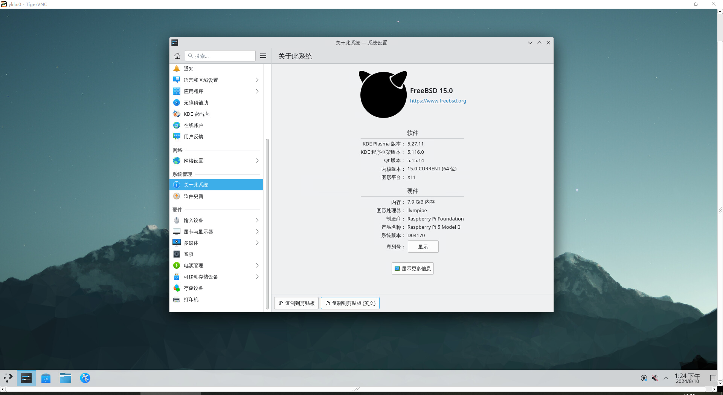Click the Raspberry Pi Foundation manufacturer text

click(436, 219)
